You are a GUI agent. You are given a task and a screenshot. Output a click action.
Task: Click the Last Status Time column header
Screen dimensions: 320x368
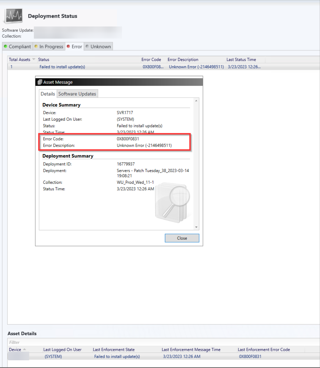coord(241,60)
